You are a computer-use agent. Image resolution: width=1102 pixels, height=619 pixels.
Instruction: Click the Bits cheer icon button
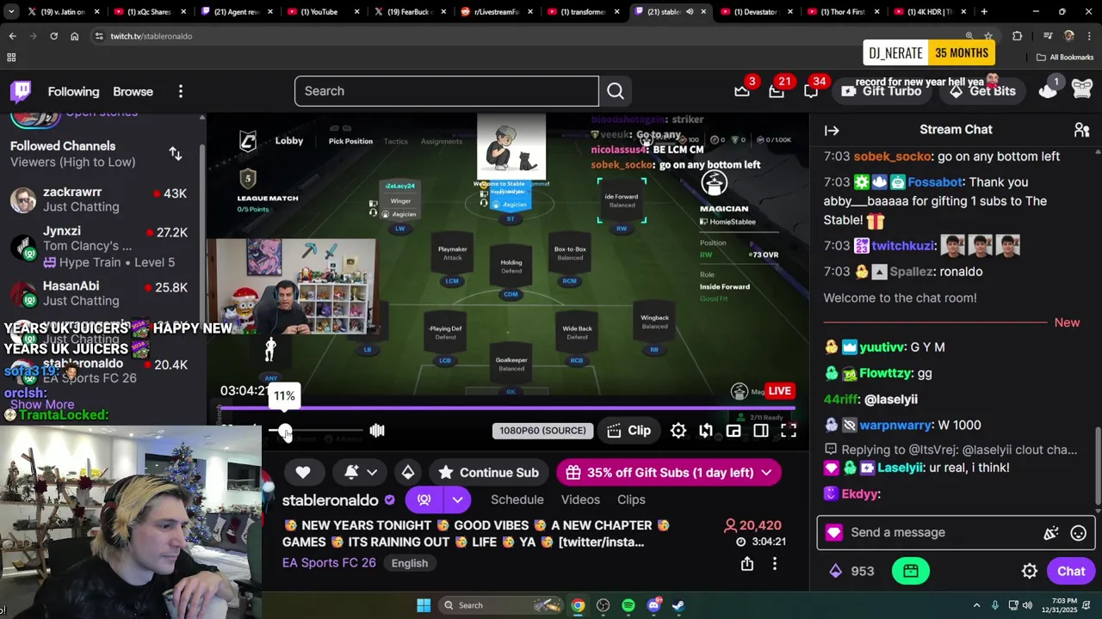pyautogui.click(x=408, y=473)
